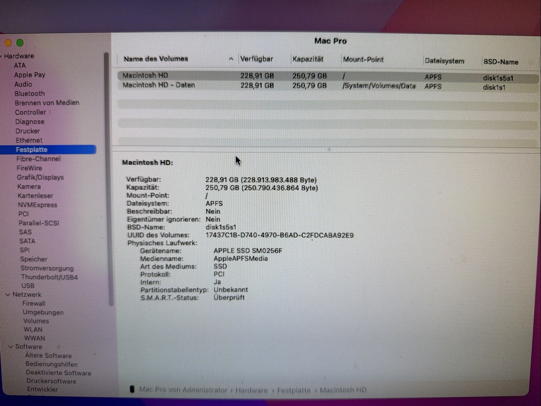541x406 pixels.
Task: Click the yellow minimize window button
Action: [x=8, y=43]
